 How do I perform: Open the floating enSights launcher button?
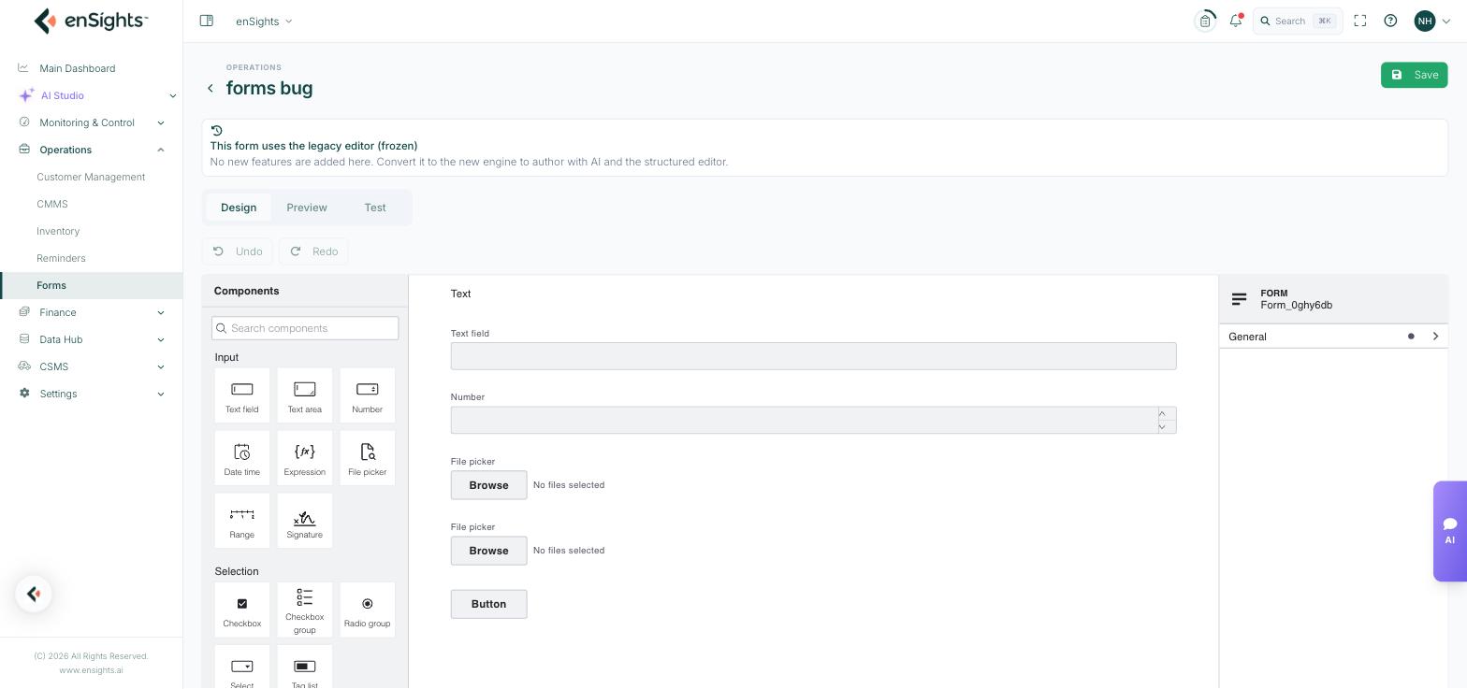[x=34, y=594]
